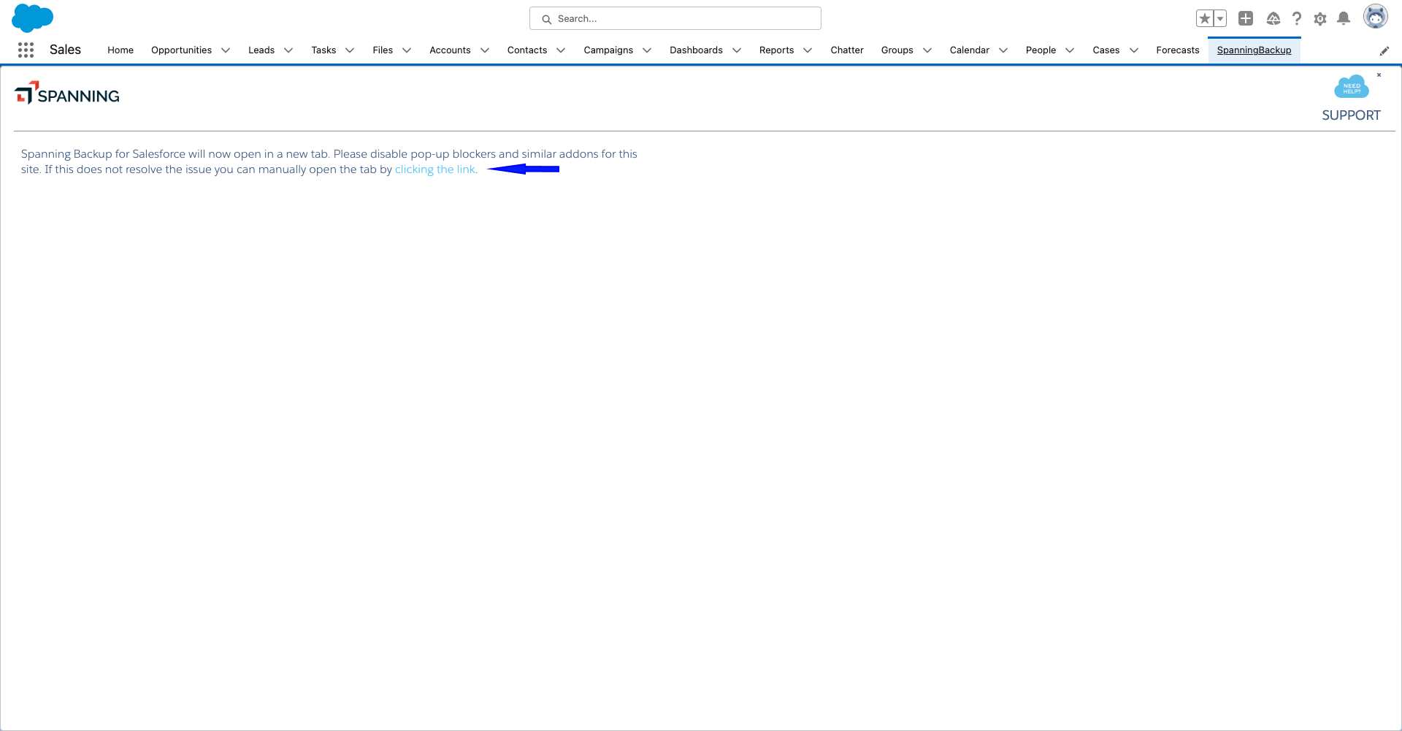Open the Setup gear icon

click(1320, 19)
